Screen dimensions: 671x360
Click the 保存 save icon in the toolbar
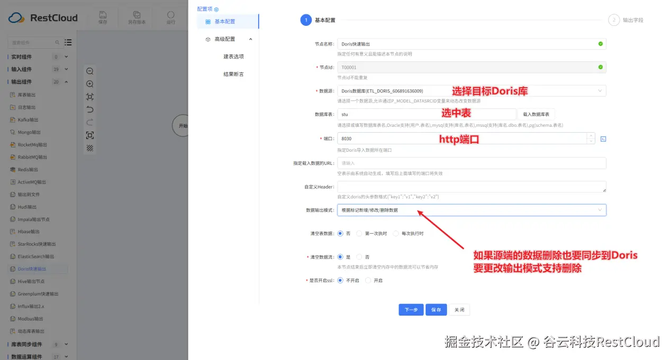(x=103, y=17)
